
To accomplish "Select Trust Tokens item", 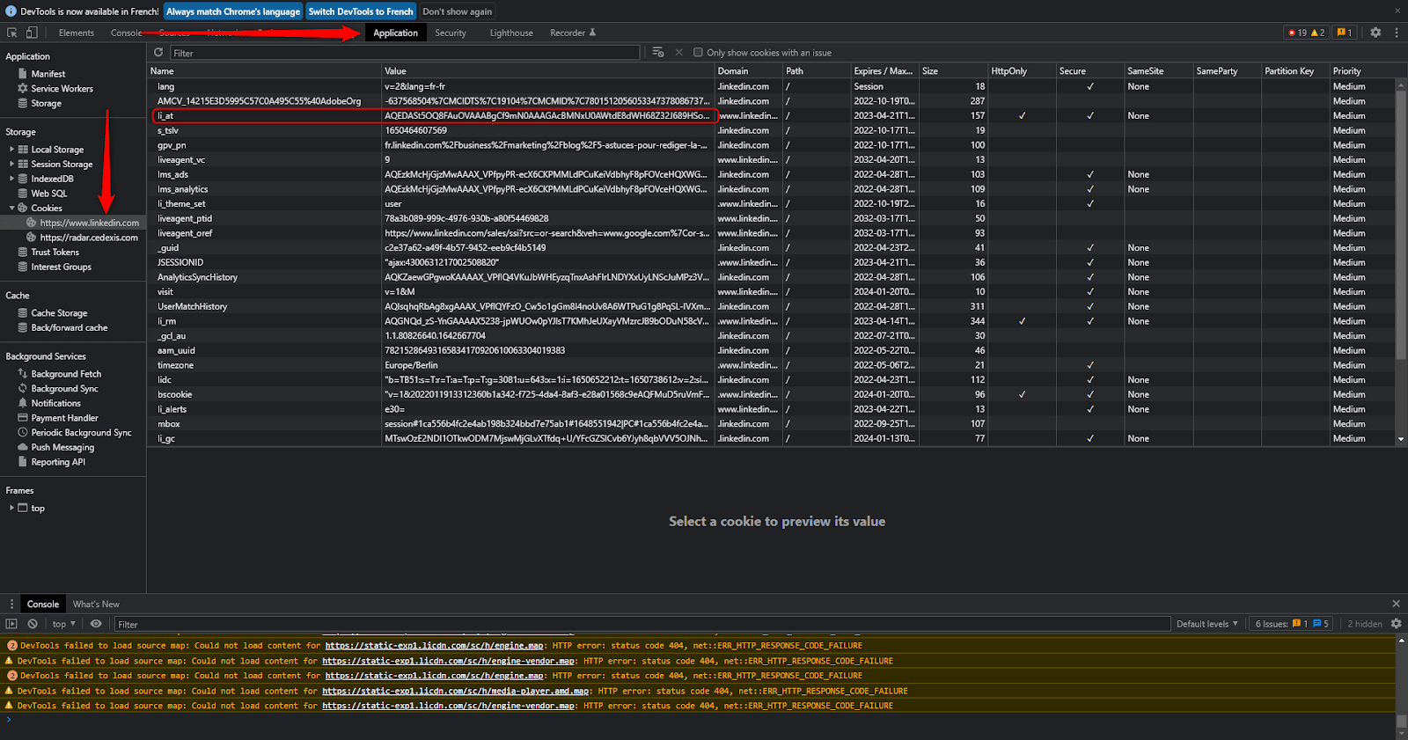I will click(55, 253).
